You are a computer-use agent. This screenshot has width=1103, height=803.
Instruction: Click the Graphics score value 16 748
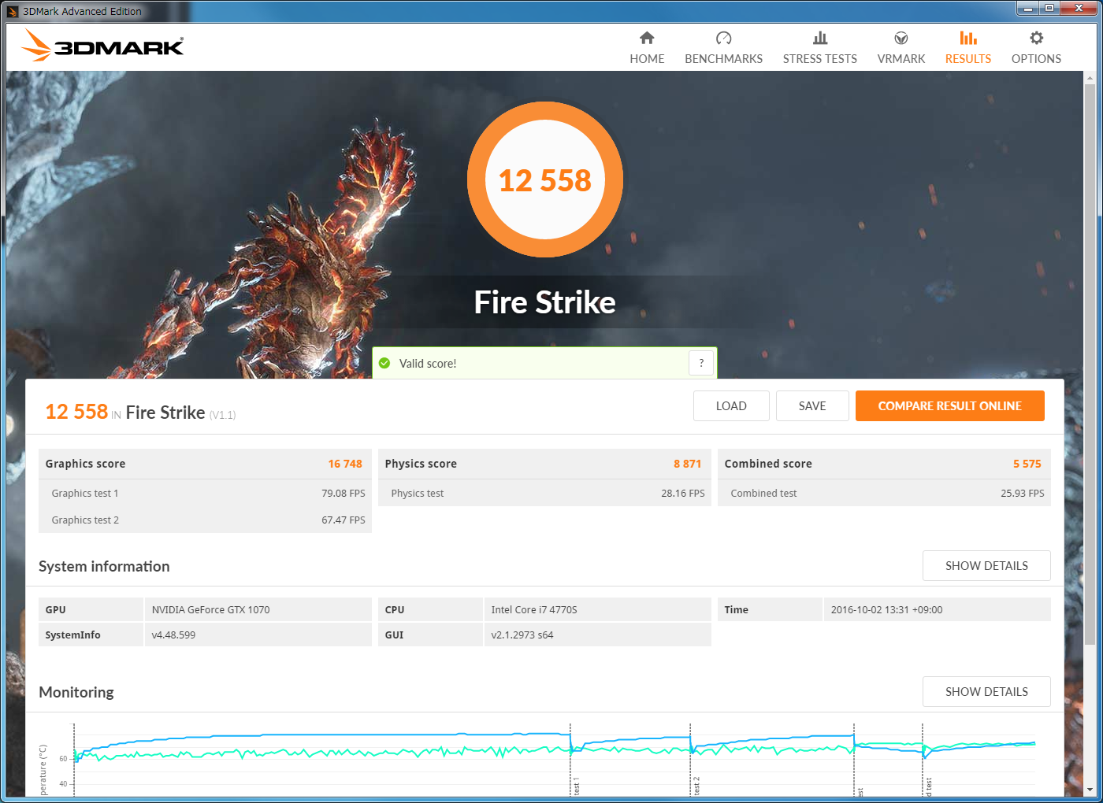(345, 464)
